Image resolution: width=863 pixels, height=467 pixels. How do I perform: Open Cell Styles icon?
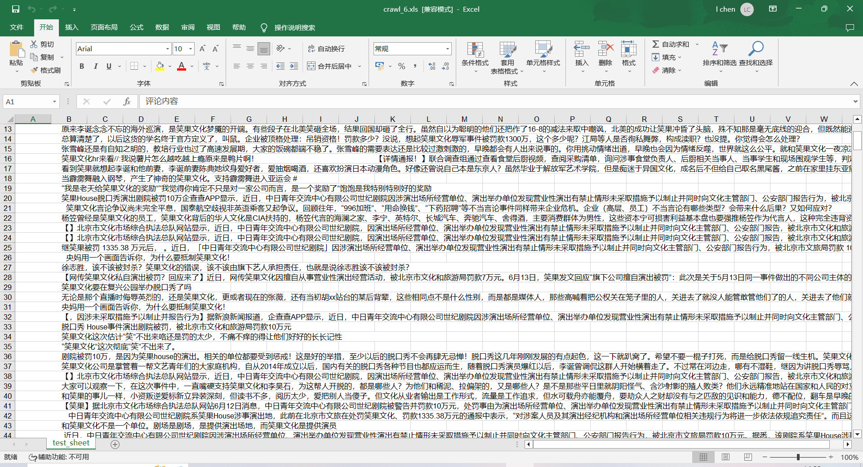click(x=543, y=49)
